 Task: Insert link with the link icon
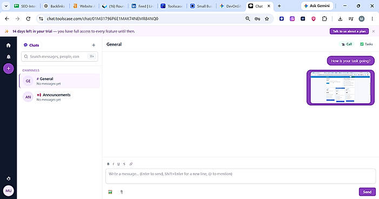pyautogui.click(x=131, y=164)
